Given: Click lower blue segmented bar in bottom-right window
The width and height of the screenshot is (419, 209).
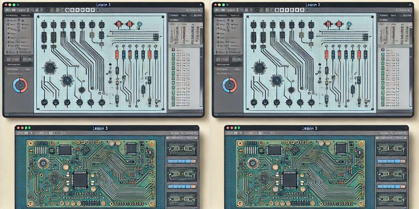Looking at the screenshot, I should [x=391, y=187].
